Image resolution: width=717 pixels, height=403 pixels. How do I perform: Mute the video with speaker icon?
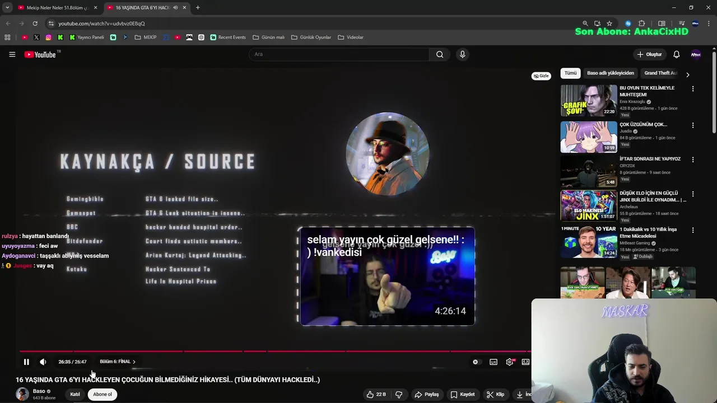click(43, 362)
